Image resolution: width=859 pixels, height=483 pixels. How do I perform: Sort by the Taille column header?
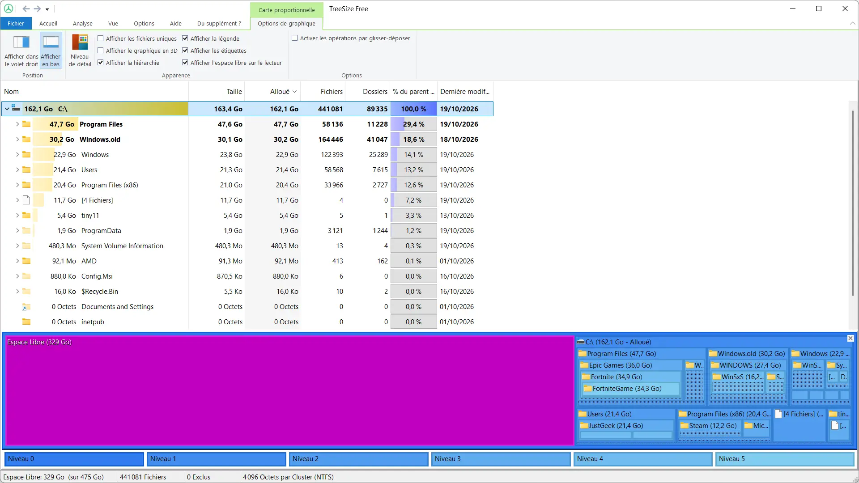217,91
